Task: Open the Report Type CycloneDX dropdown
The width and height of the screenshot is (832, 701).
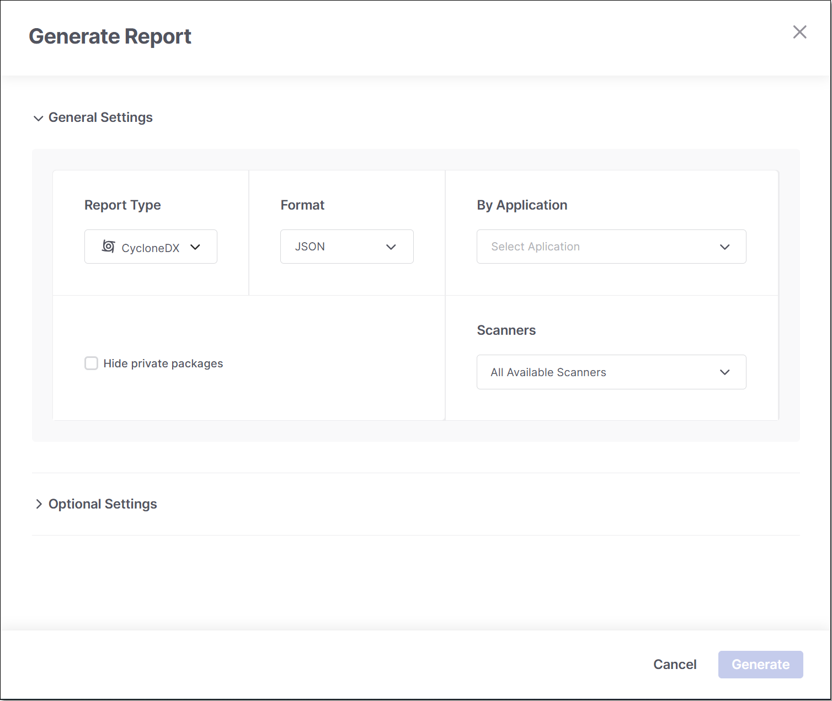Action: point(151,247)
